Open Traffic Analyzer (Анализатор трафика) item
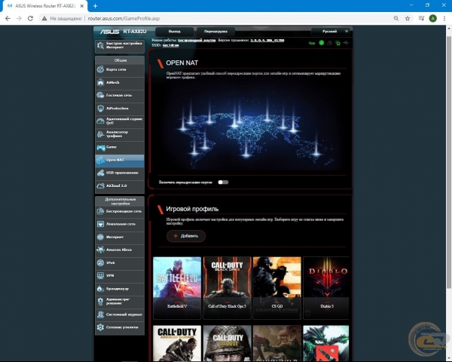Image resolution: width=452 pixels, height=362 pixels. [x=120, y=134]
